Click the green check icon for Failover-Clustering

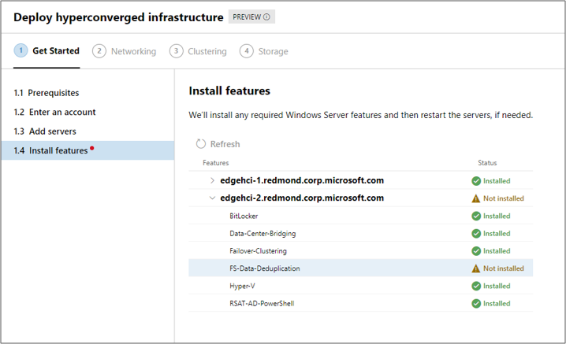pos(476,251)
